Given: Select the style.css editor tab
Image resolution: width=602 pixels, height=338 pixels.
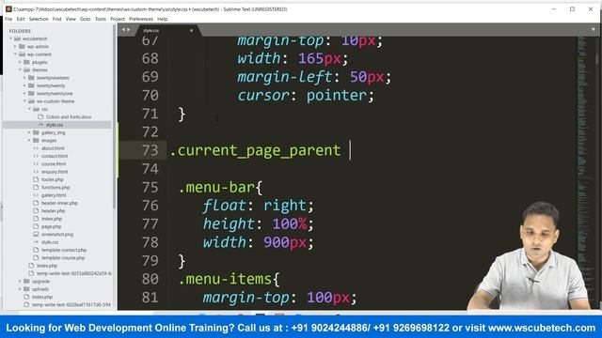Looking at the screenshot, I should (167, 30).
